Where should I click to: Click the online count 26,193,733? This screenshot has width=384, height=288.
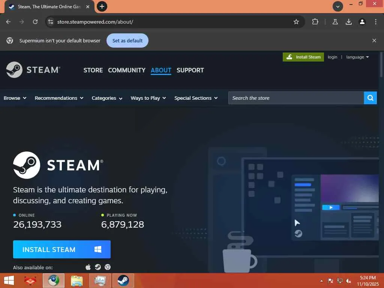(x=37, y=225)
